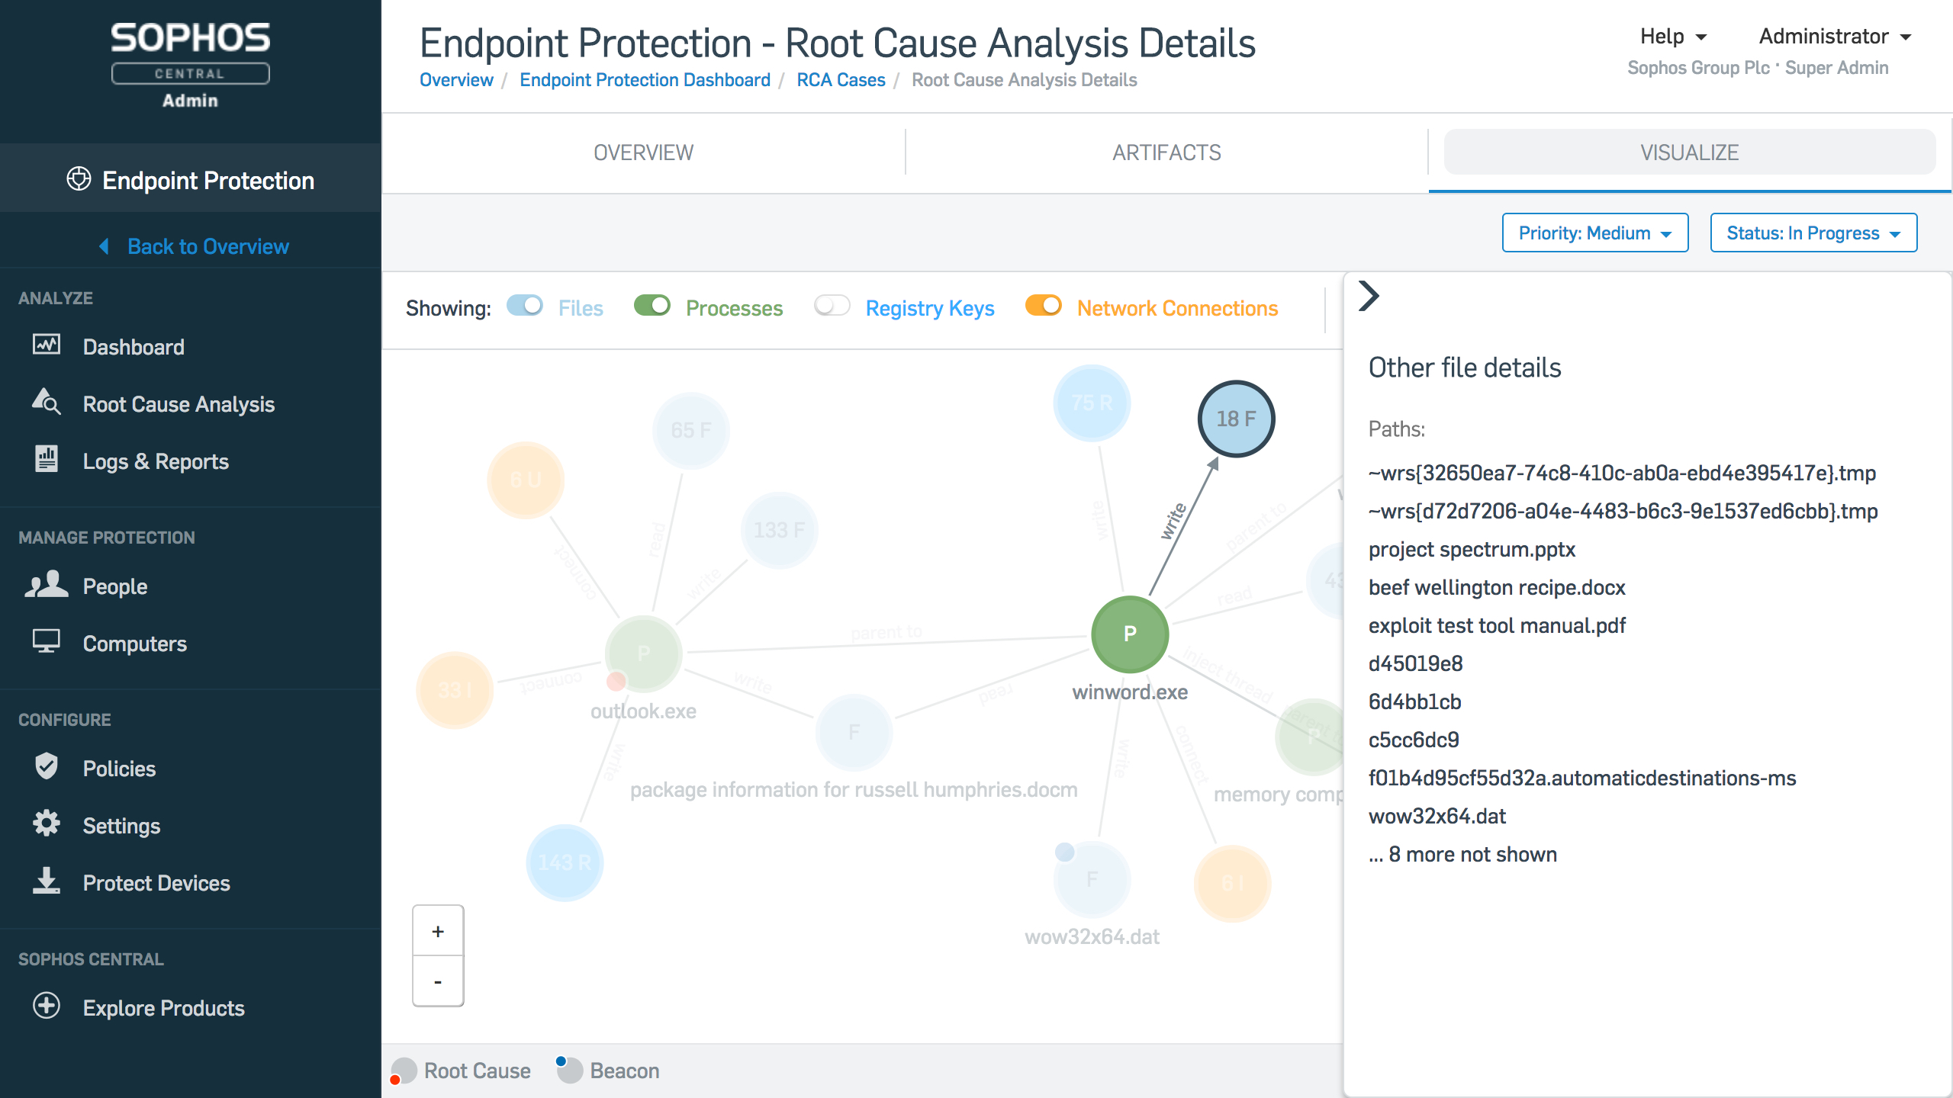Click the Endpoint Protection shield icon
The width and height of the screenshot is (1953, 1098).
tap(79, 179)
